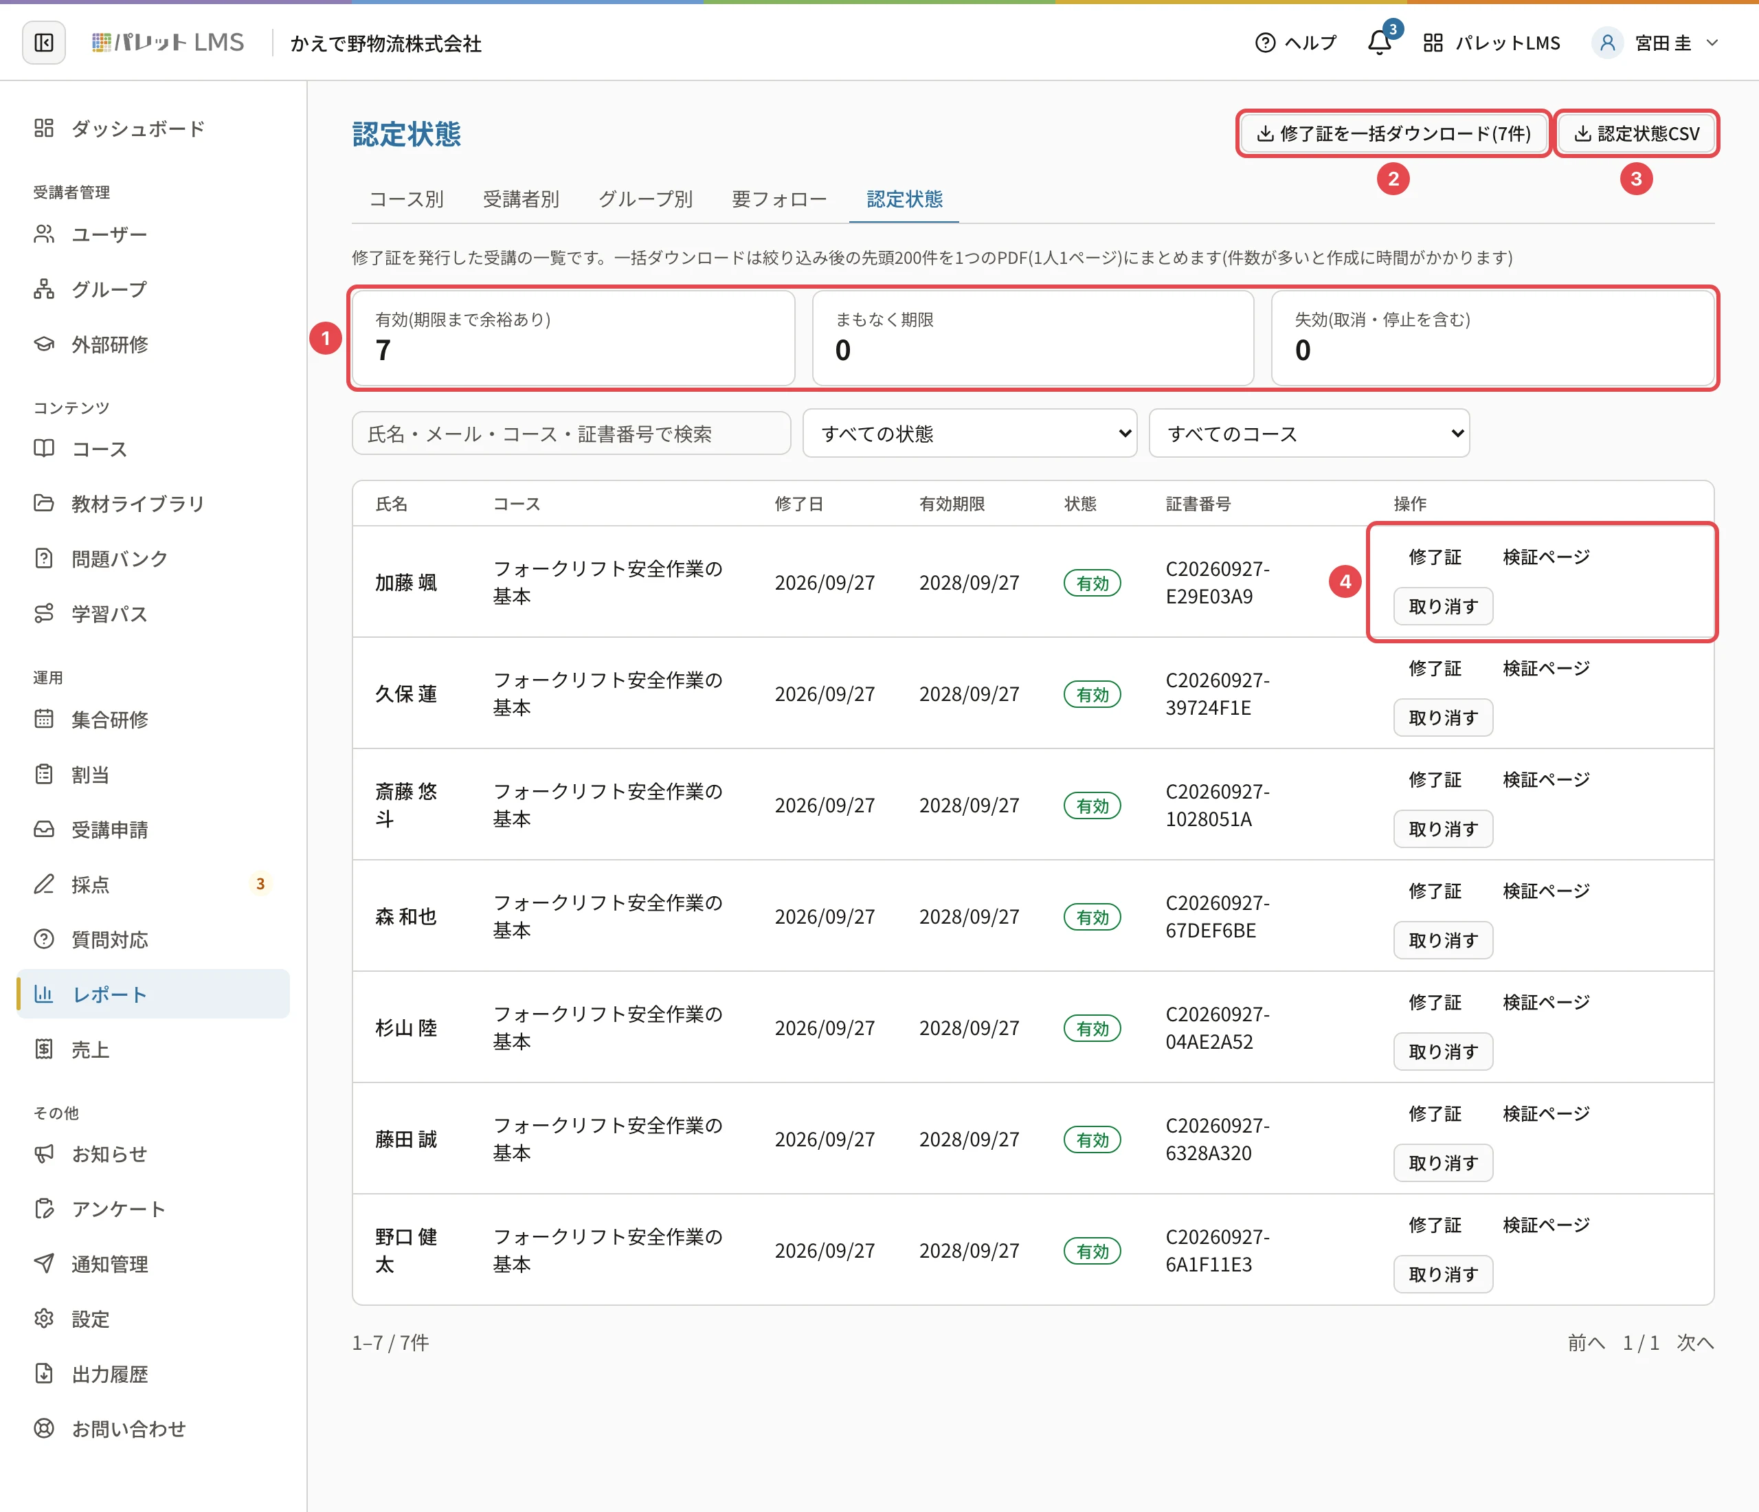Open 出力履歴 in the sidebar

coord(153,1374)
